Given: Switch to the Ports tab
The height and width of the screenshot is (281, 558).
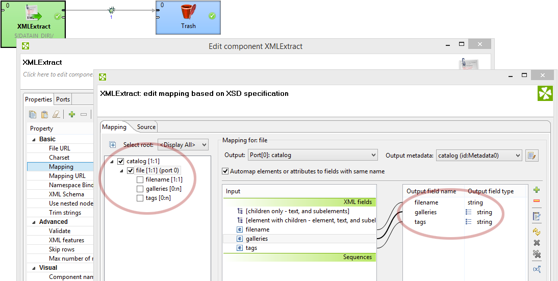Looking at the screenshot, I should [63, 99].
